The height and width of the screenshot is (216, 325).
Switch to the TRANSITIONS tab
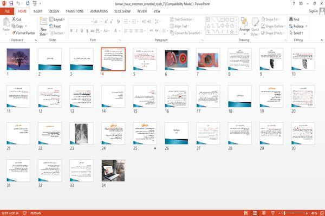click(75, 11)
